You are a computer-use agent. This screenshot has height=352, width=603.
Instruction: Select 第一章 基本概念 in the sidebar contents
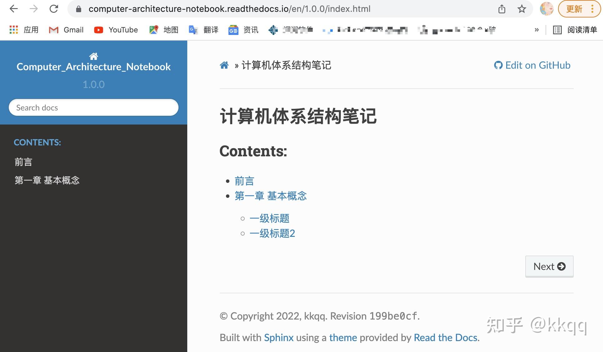pos(47,180)
